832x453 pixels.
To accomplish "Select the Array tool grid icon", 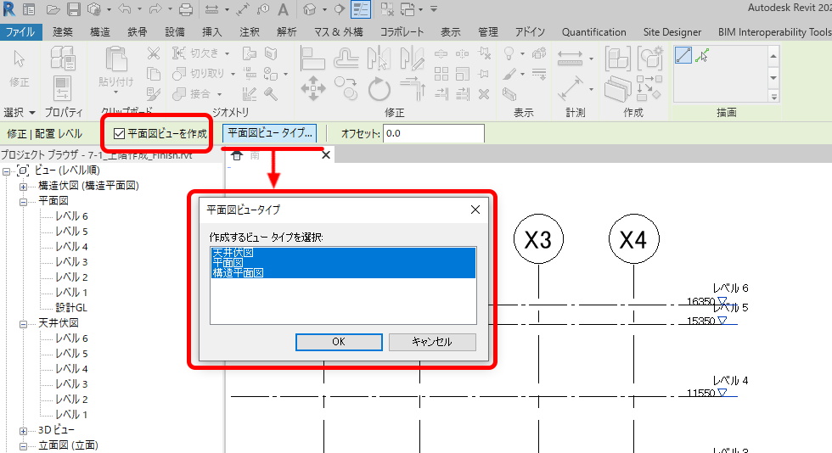I will 441,74.
